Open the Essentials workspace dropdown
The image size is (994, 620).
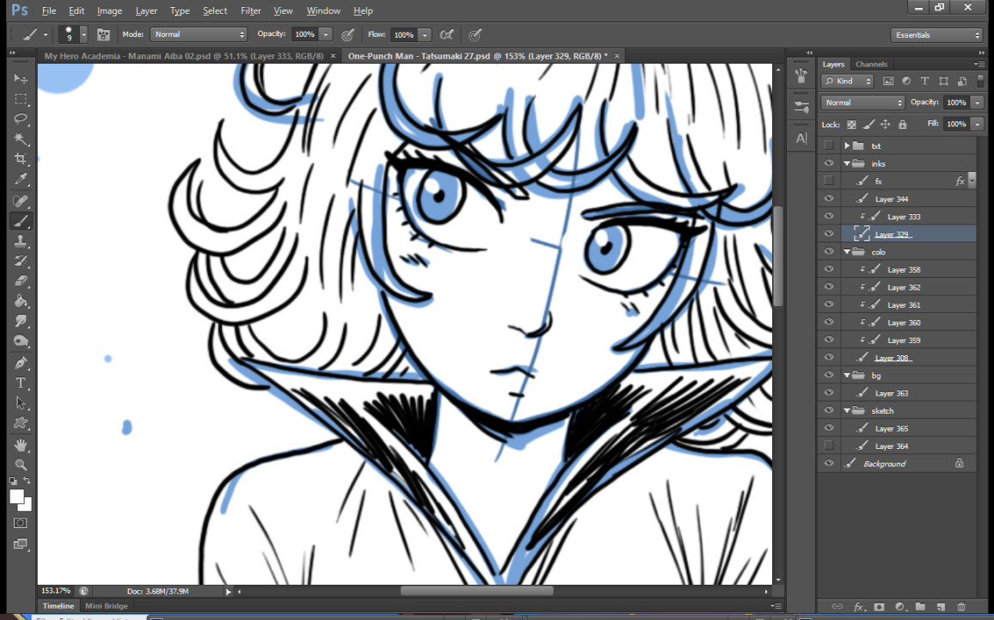click(936, 35)
